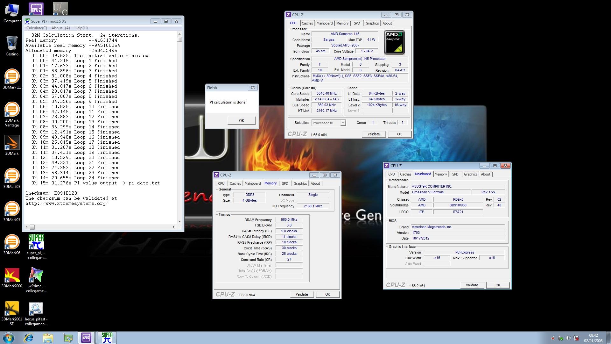611x344 pixels.
Task: Open the file explorer taskbar icon
Action: coord(48,338)
